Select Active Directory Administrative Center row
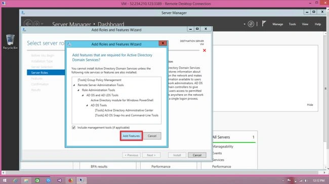 [x=124, y=110]
